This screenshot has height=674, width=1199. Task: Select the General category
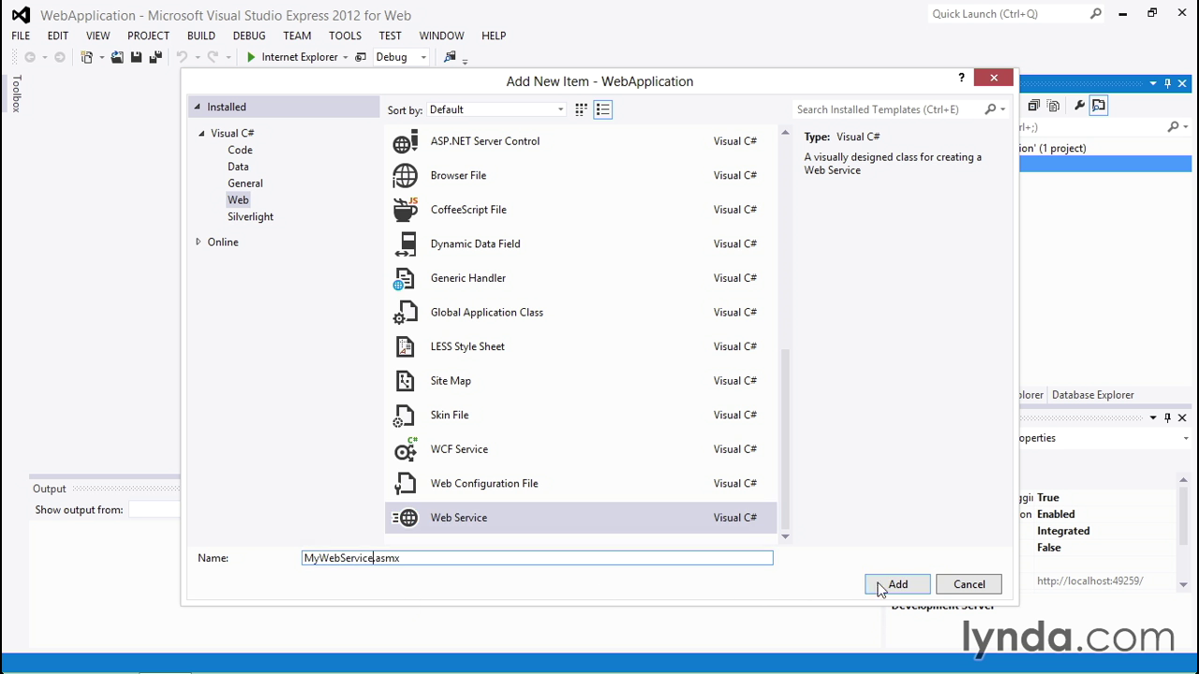pyautogui.click(x=244, y=183)
